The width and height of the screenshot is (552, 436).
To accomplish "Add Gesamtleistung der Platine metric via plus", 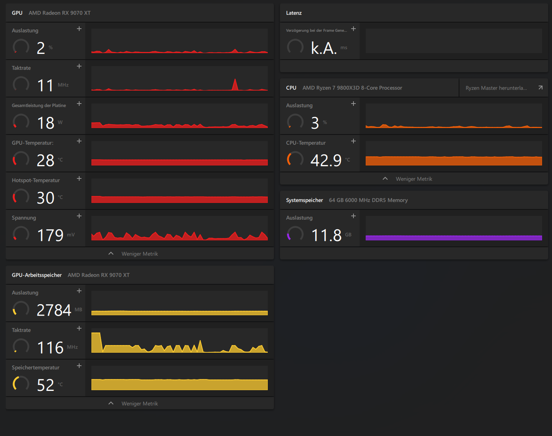I will coord(79,104).
